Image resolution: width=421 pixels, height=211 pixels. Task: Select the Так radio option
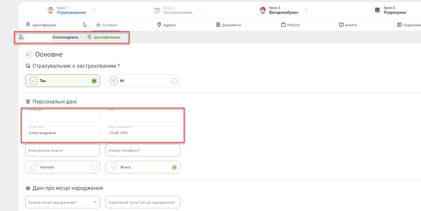[x=94, y=81]
